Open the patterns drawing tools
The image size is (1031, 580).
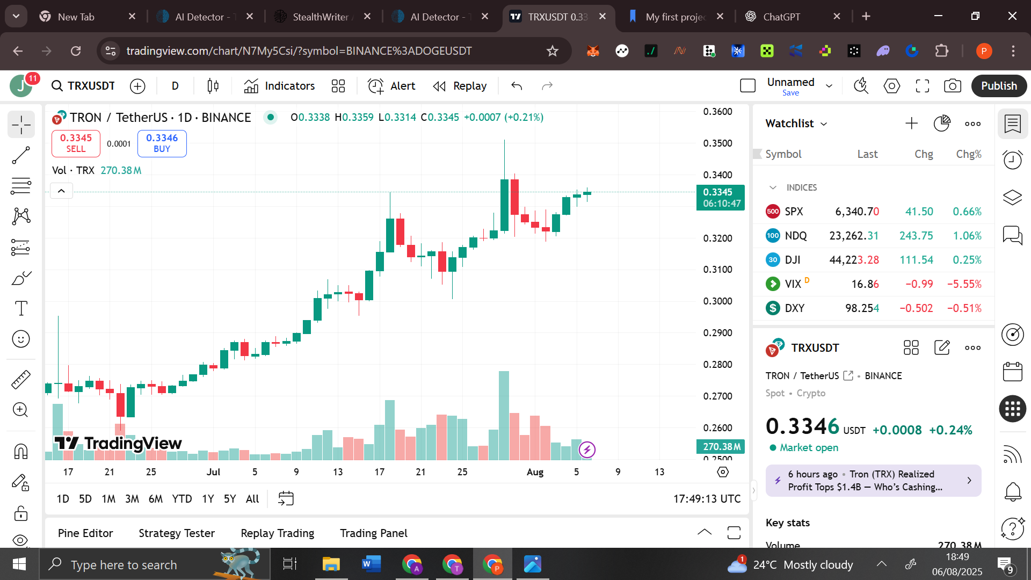[x=21, y=216]
